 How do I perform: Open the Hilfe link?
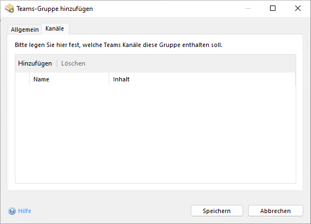pyautogui.click(x=25, y=211)
